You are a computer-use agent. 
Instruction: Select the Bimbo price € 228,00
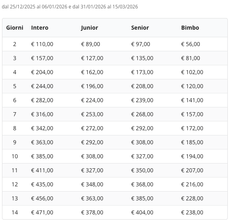point(192,198)
